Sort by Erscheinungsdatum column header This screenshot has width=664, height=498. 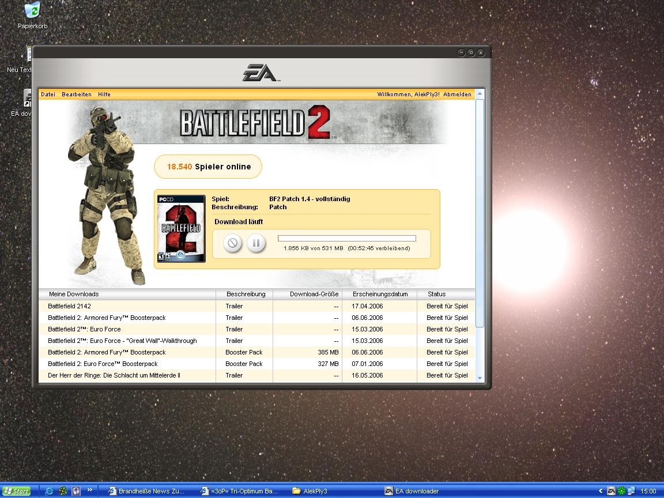point(380,294)
